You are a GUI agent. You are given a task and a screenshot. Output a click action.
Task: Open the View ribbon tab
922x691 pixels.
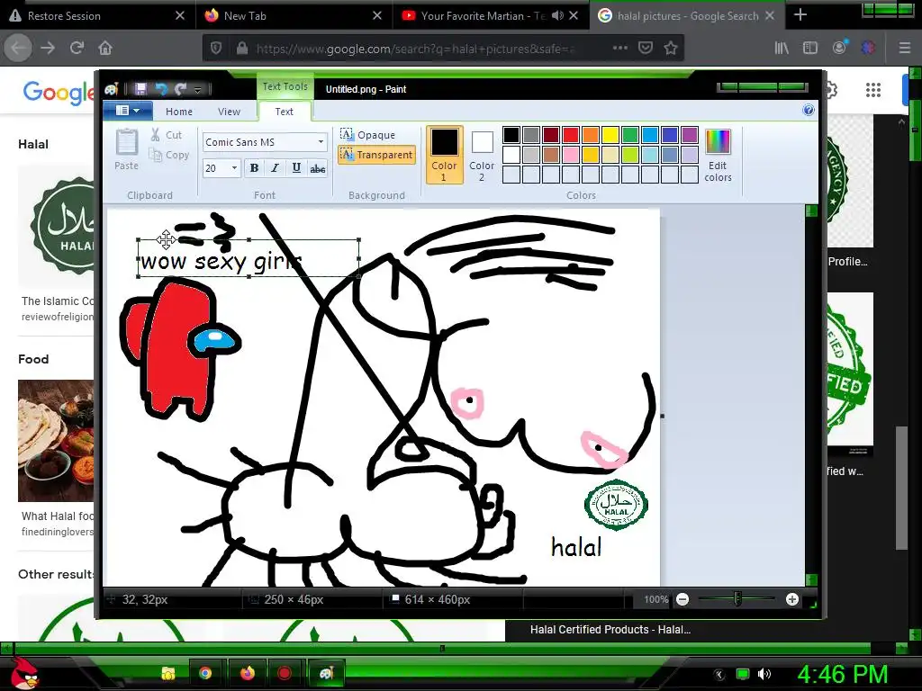229,112
